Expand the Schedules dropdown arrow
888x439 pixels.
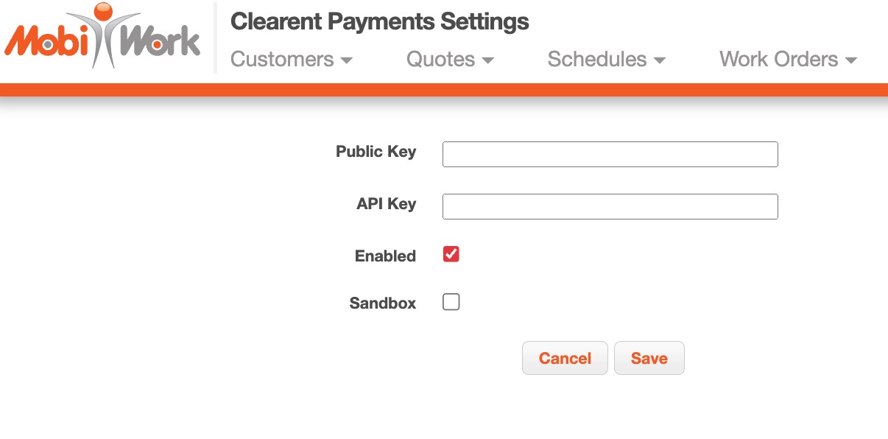tap(660, 60)
